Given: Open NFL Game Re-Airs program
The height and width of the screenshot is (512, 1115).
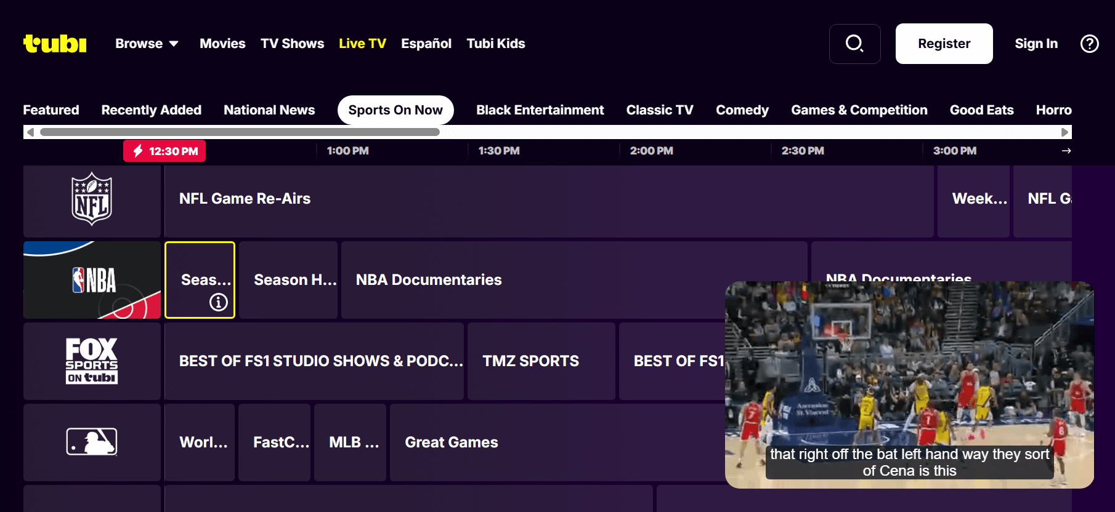Looking at the screenshot, I should (549, 201).
